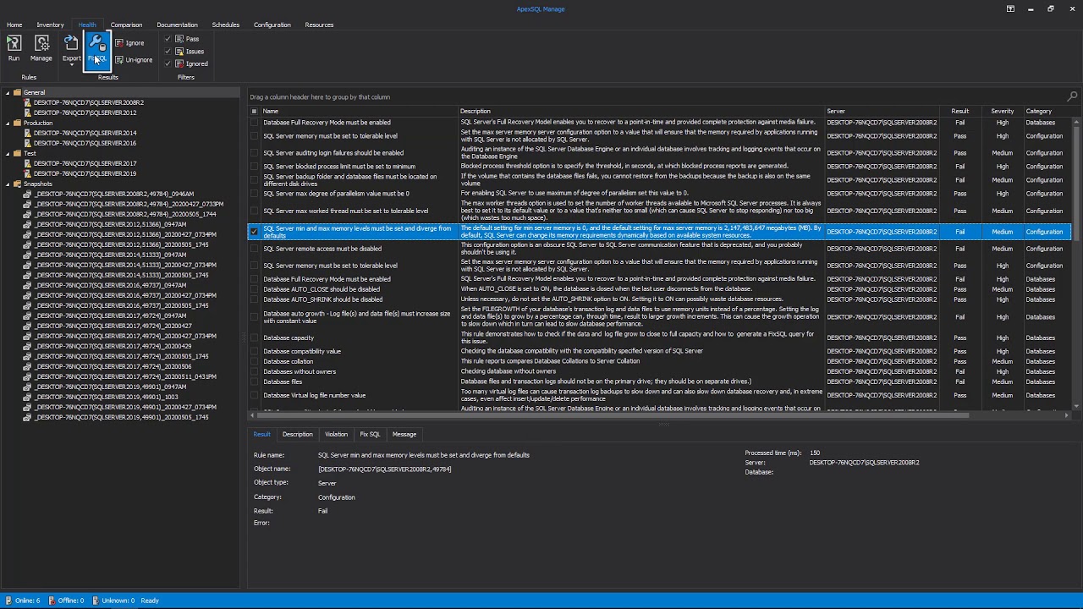
Task: Uncheck the Pass filter checkbox
Action: pos(168,38)
